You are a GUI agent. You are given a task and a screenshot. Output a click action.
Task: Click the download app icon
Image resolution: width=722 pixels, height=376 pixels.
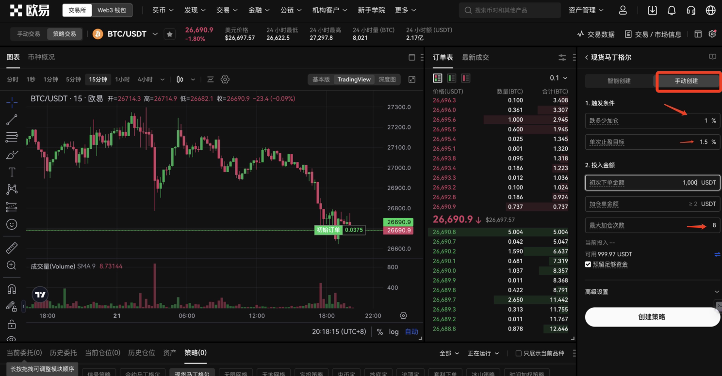[x=652, y=10]
